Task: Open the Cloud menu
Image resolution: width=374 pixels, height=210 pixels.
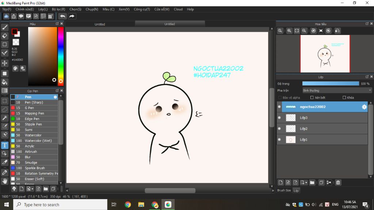Action: [178, 9]
